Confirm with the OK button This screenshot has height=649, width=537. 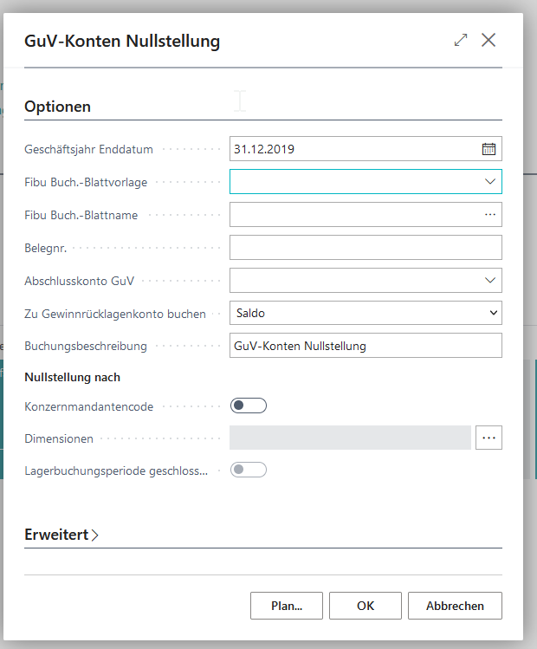[x=366, y=606]
